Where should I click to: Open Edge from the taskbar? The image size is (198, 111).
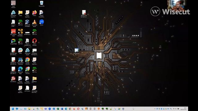pos(66,109)
